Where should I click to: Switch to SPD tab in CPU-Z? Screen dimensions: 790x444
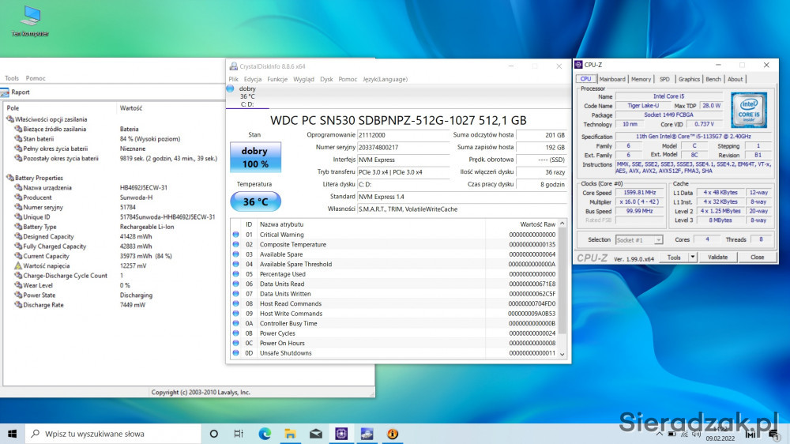coord(664,79)
